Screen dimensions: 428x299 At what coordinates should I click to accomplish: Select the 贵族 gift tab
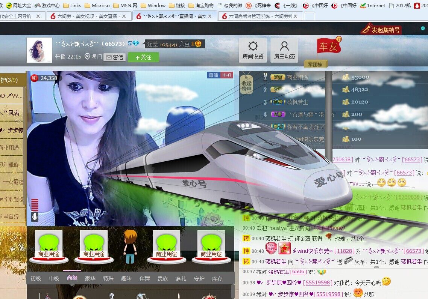(163, 278)
